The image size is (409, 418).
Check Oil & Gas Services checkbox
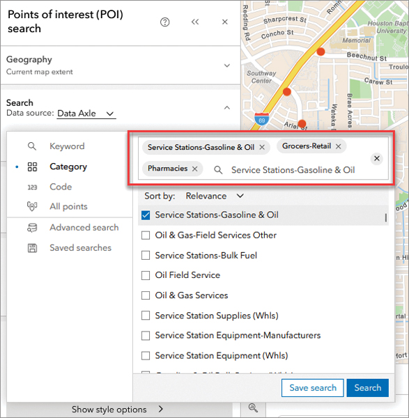click(146, 295)
